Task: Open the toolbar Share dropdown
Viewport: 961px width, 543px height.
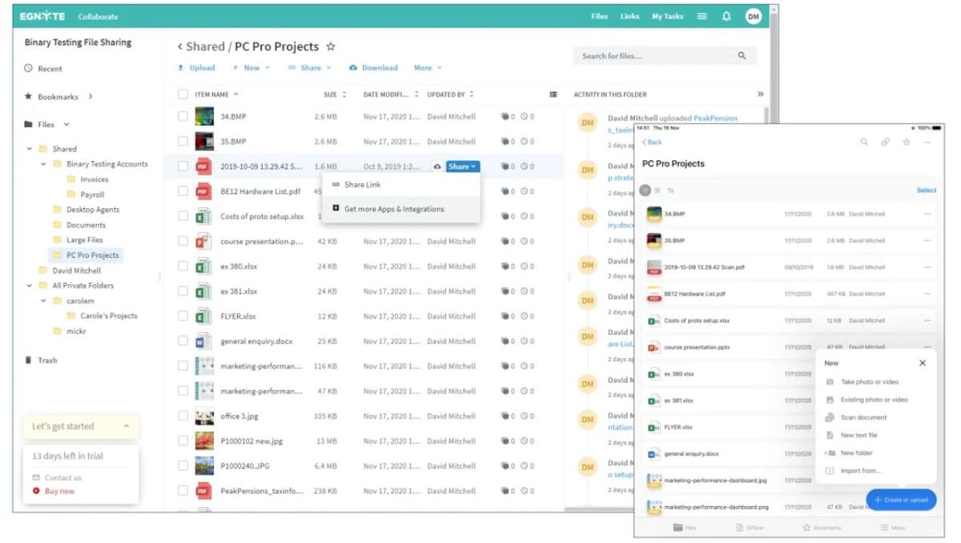Action: pyautogui.click(x=309, y=68)
